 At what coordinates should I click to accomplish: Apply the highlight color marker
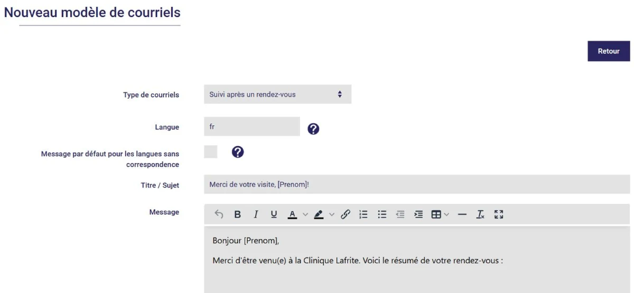pos(319,214)
